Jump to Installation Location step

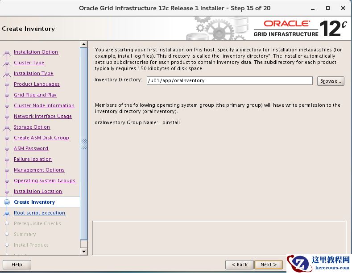click(x=38, y=191)
